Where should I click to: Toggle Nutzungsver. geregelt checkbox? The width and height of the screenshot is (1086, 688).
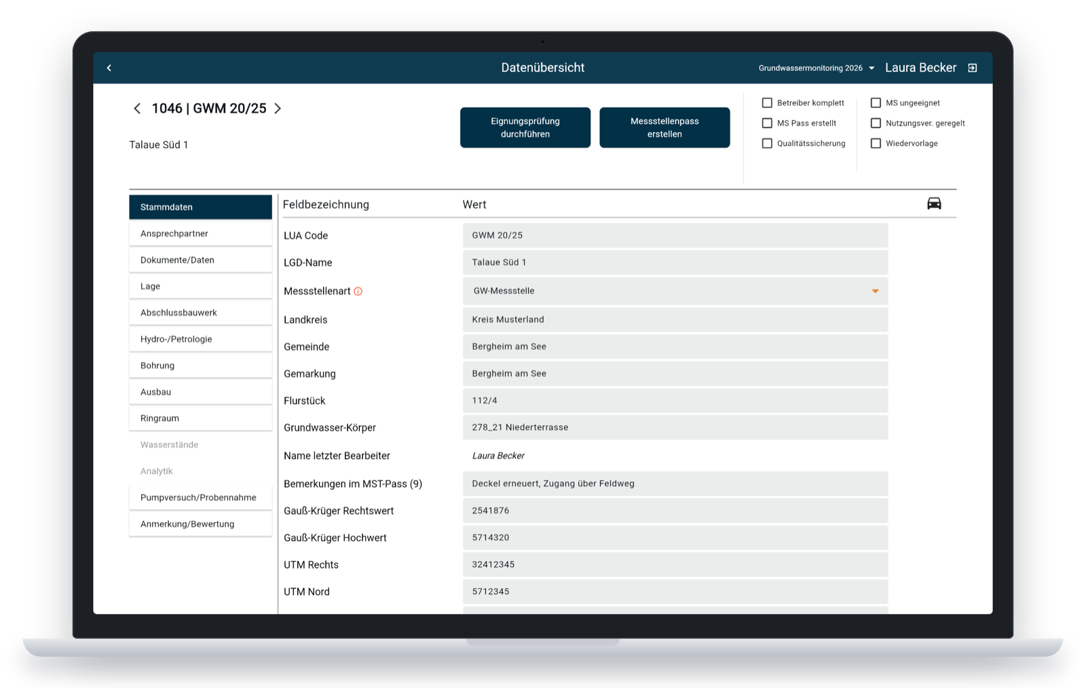click(x=876, y=123)
